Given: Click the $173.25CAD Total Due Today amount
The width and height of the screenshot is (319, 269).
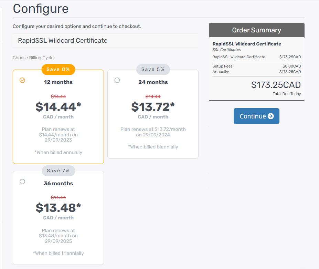Looking at the screenshot, I should (x=276, y=85).
